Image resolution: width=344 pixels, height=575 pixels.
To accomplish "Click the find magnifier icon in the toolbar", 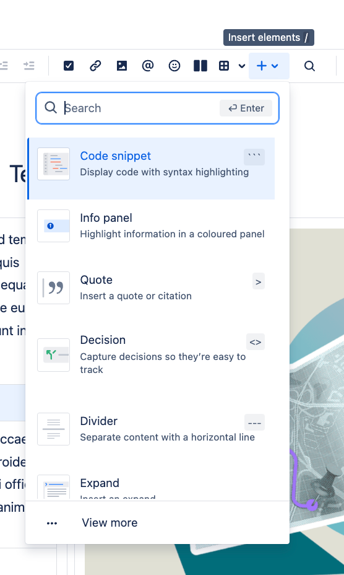I will (x=309, y=66).
